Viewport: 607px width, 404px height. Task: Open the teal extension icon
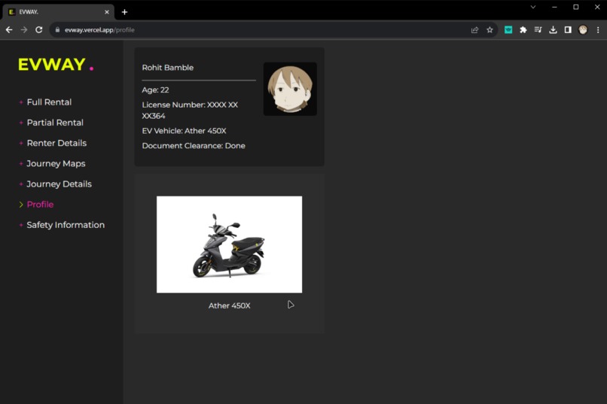pos(508,30)
